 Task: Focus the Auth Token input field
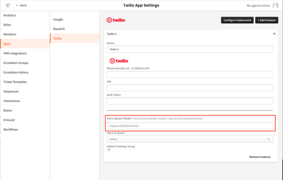pyautogui.click(x=190, y=101)
